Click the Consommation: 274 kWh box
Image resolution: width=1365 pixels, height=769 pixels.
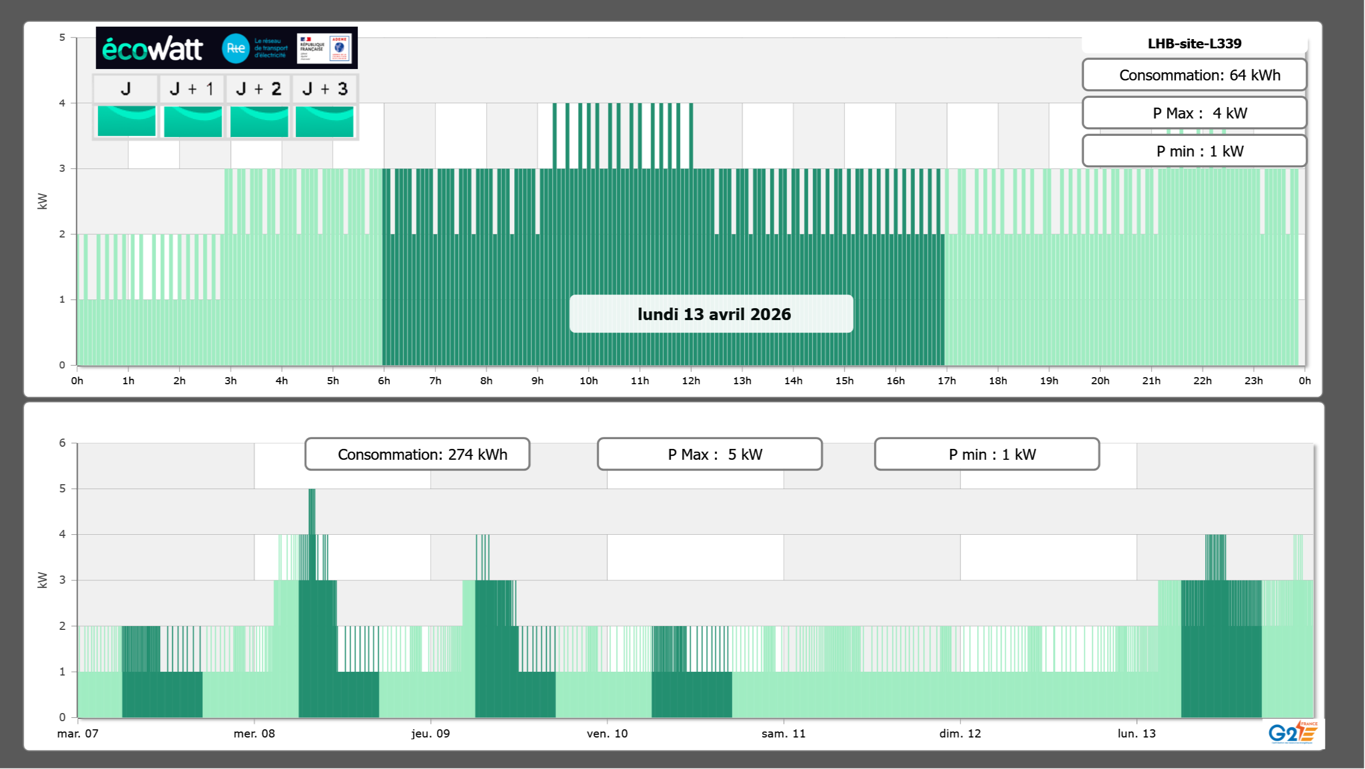pos(417,454)
